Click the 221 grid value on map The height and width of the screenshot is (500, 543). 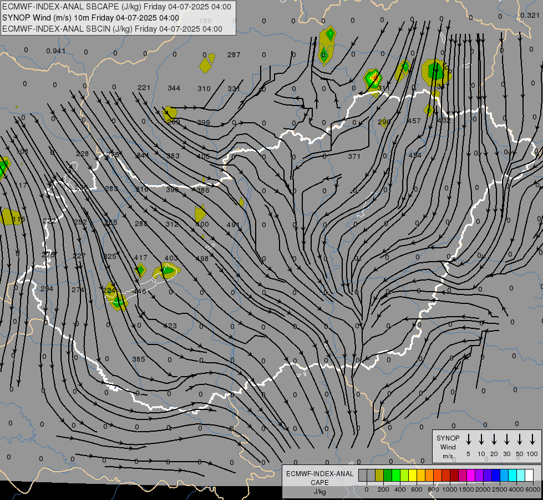(x=144, y=88)
